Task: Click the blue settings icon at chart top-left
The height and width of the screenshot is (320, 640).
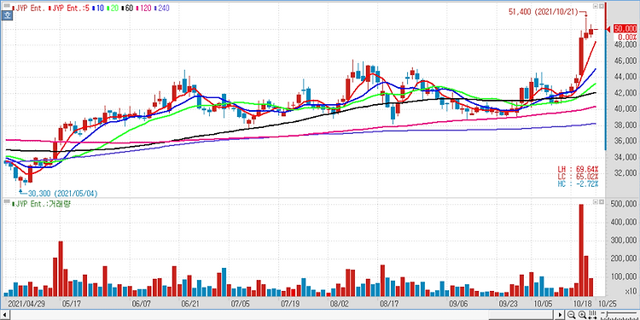Action: 7,15
